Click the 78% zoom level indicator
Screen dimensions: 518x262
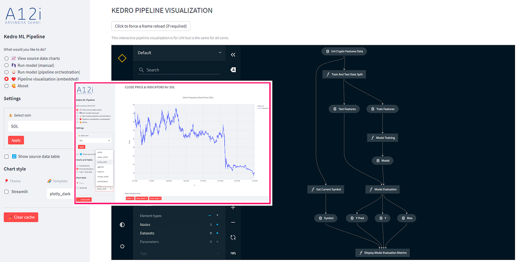pyautogui.click(x=233, y=253)
